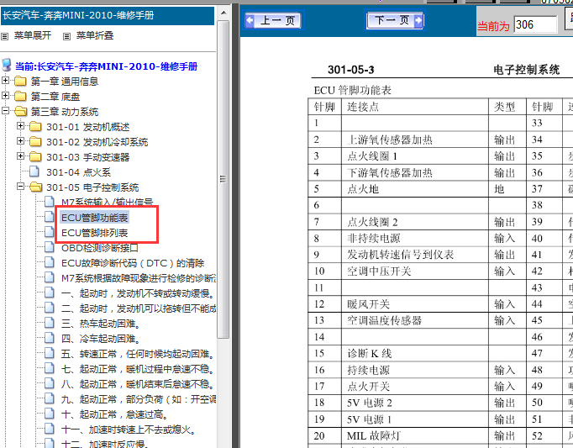Collapse 第三章 动力系统 minus box
573x448 pixels.
(5, 110)
